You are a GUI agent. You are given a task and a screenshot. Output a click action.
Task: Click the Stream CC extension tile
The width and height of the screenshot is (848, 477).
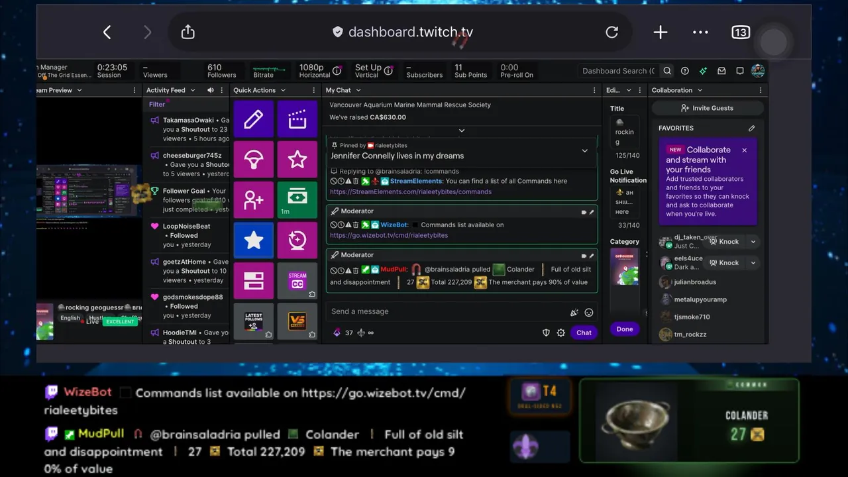pos(297,281)
